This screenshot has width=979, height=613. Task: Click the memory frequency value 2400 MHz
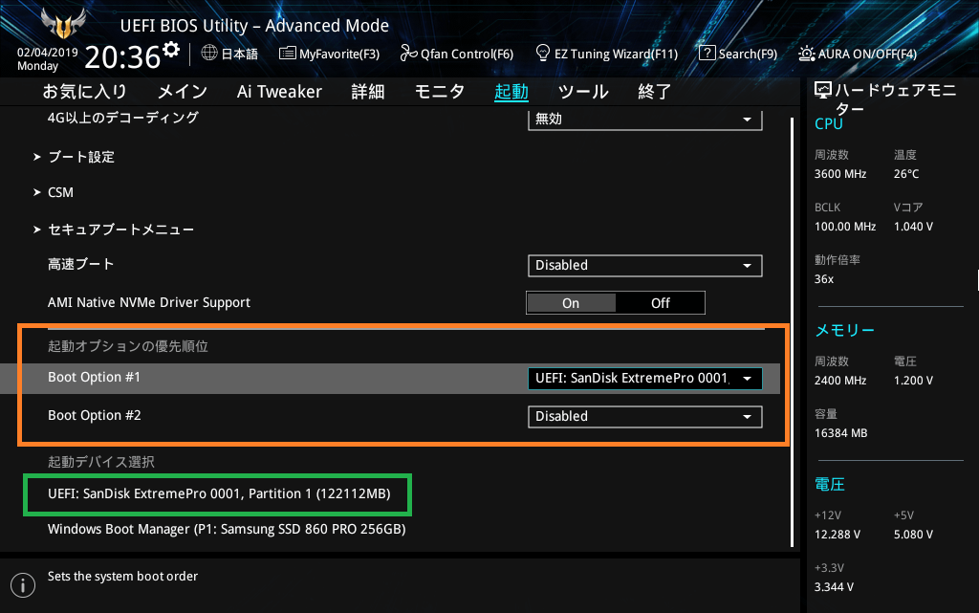(x=840, y=381)
